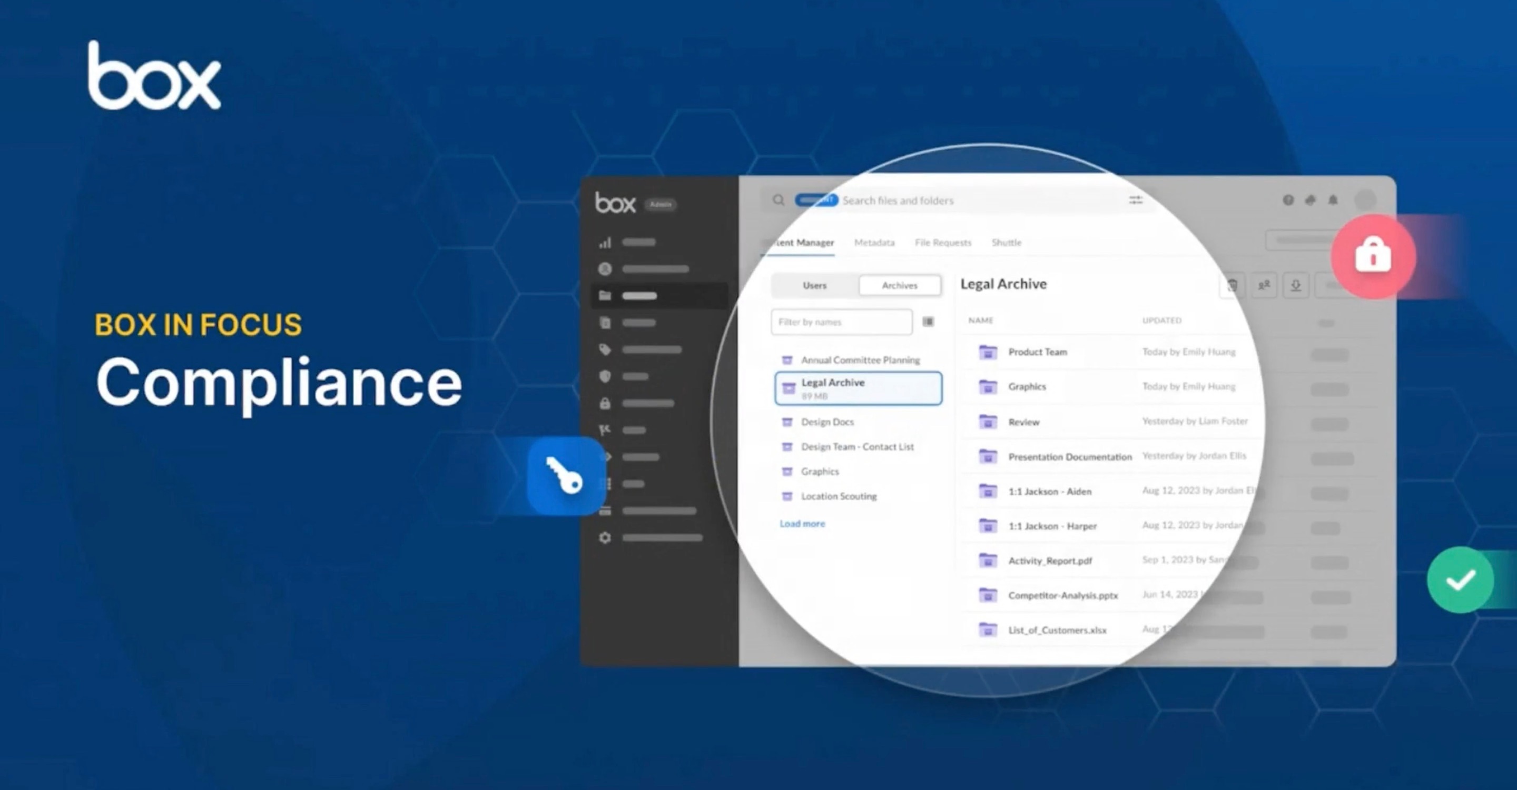The height and width of the screenshot is (790, 1517).
Task: Open the Product Team folder name
Action: (x=1038, y=352)
